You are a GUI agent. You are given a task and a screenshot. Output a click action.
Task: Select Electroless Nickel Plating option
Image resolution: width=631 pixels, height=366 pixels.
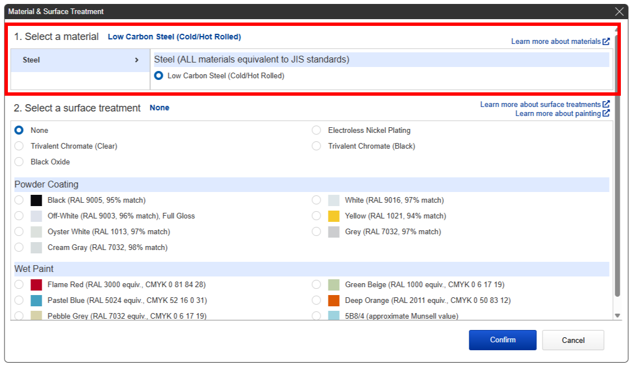pyautogui.click(x=317, y=130)
